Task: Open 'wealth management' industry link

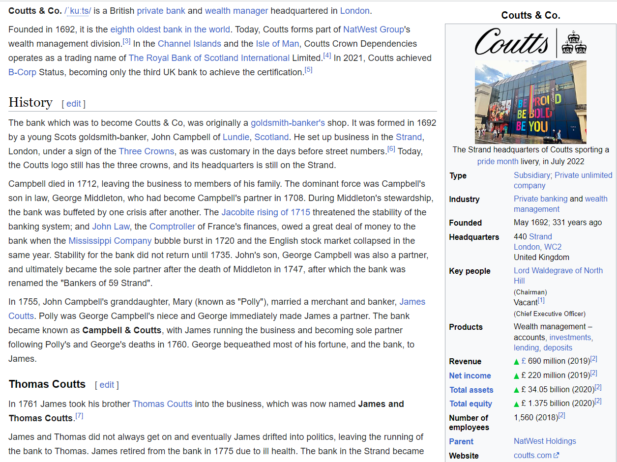Action: (596, 199)
